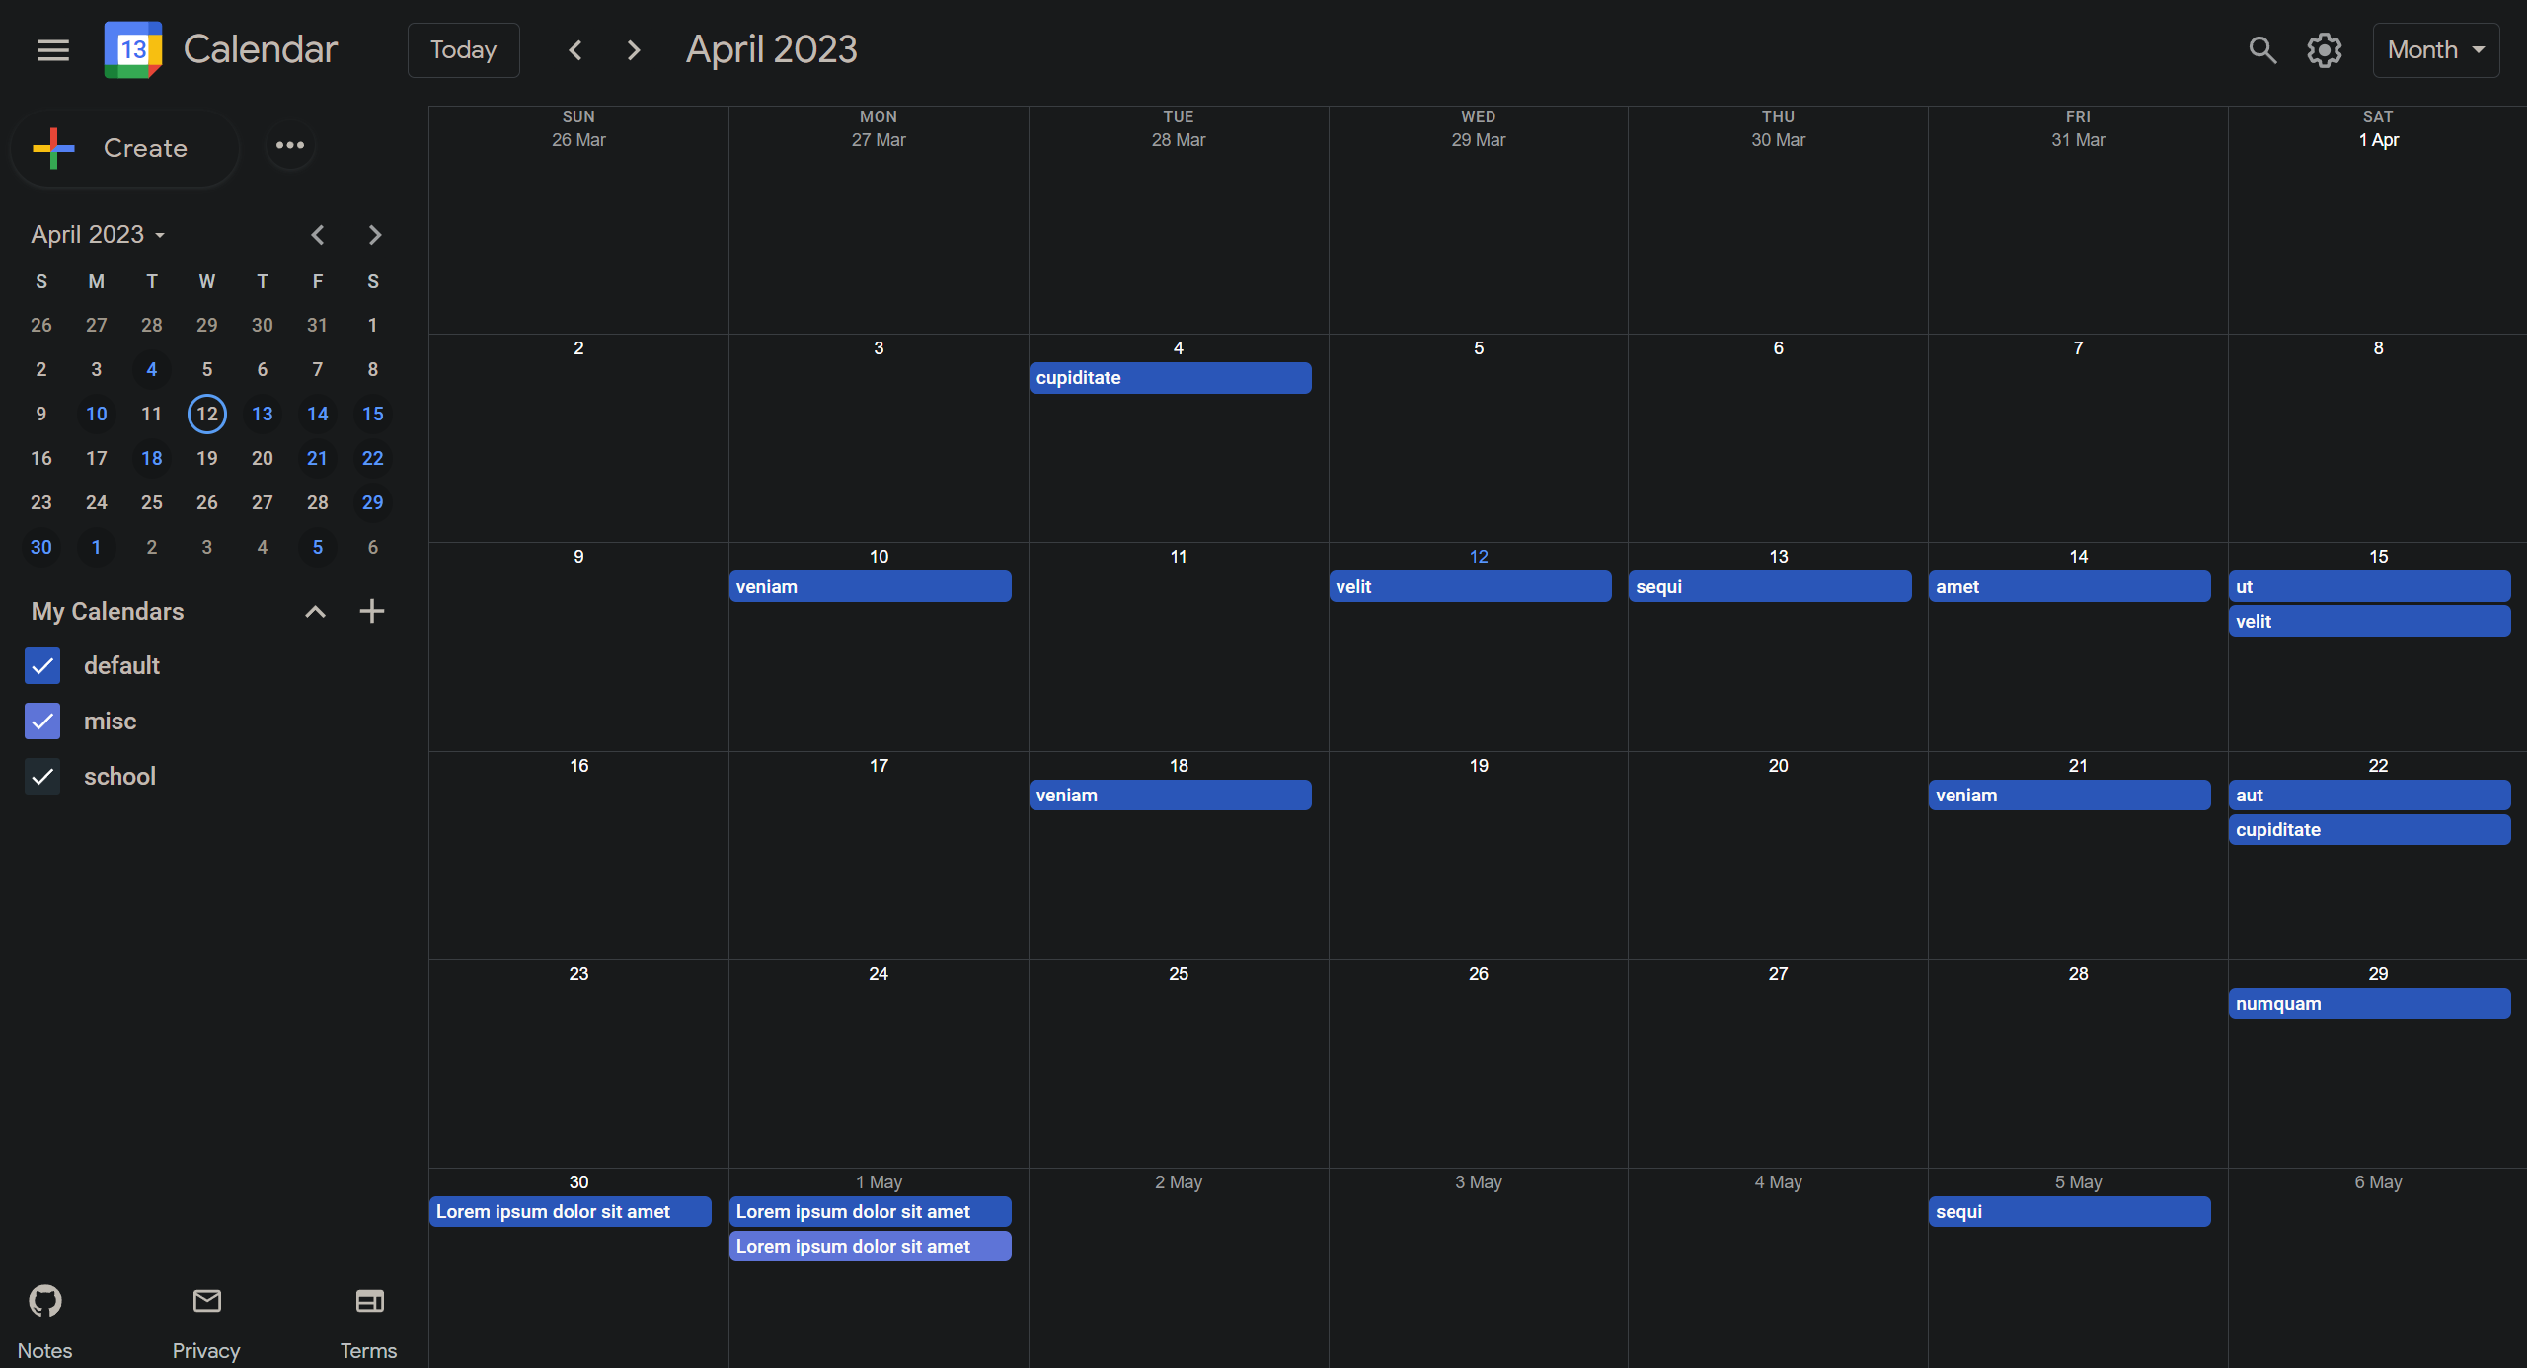
Task: Add a new calendar with plus icon
Action: point(371,612)
